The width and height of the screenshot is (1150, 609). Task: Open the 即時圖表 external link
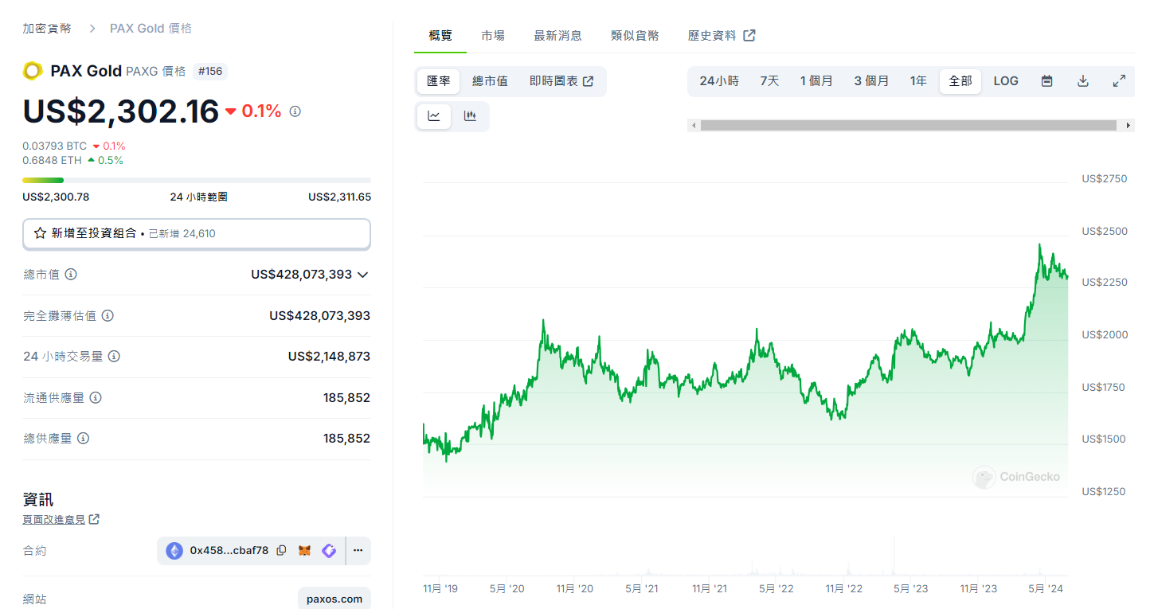coord(561,81)
